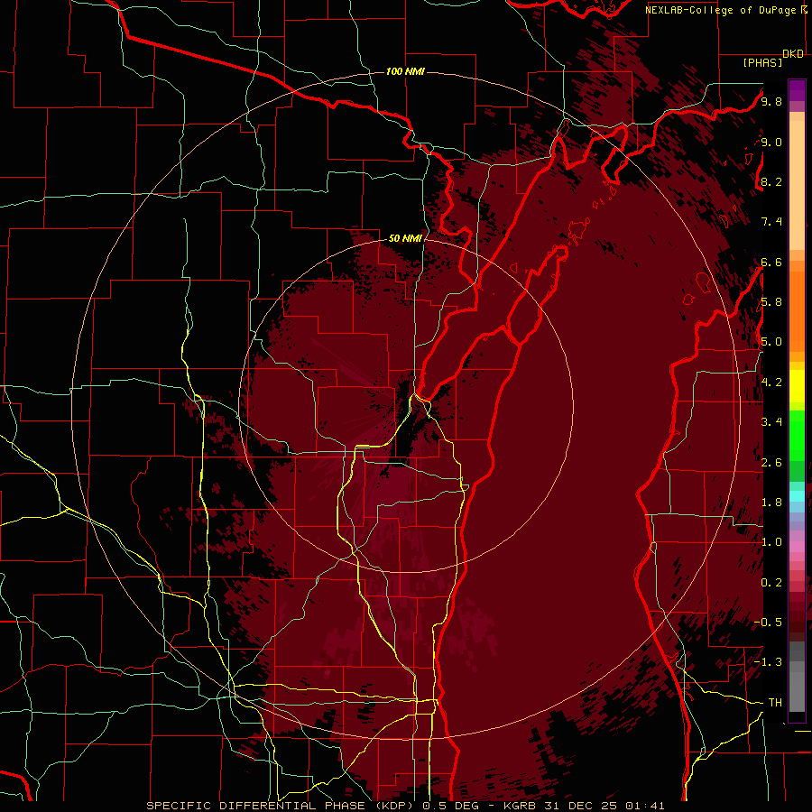Select the 7.4 value on the color scale
Viewport: 812px width, 812px height.
[x=771, y=222]
